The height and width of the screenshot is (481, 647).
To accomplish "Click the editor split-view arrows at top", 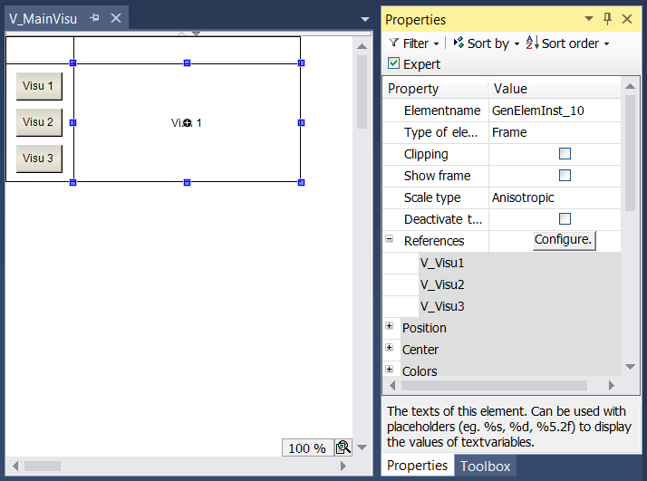I will [x=188, y=34].
